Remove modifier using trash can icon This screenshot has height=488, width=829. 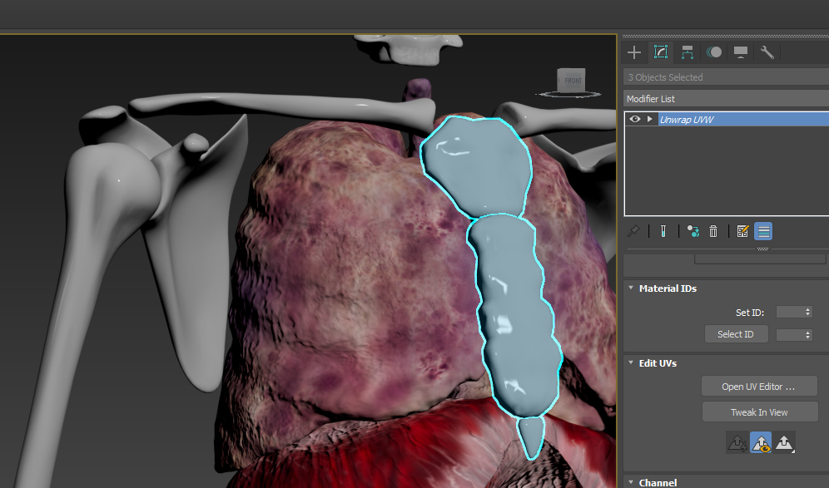713,231
